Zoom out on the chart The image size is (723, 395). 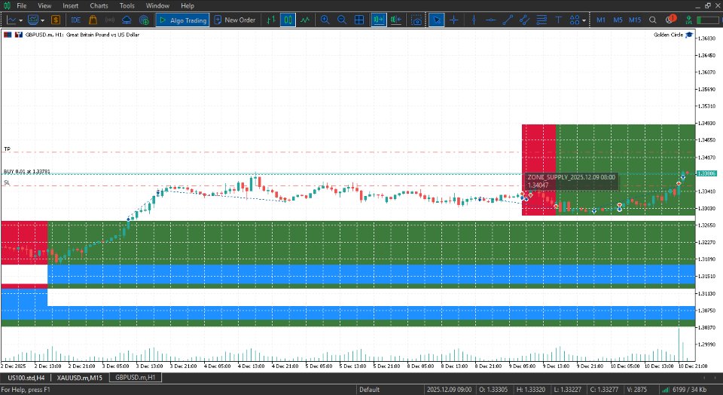click(342, 20)
